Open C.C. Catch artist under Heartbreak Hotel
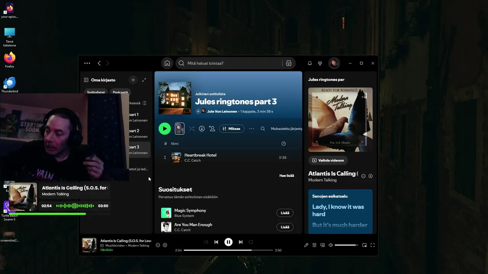Viewport: 488px width, 274px height. [193, 160]
